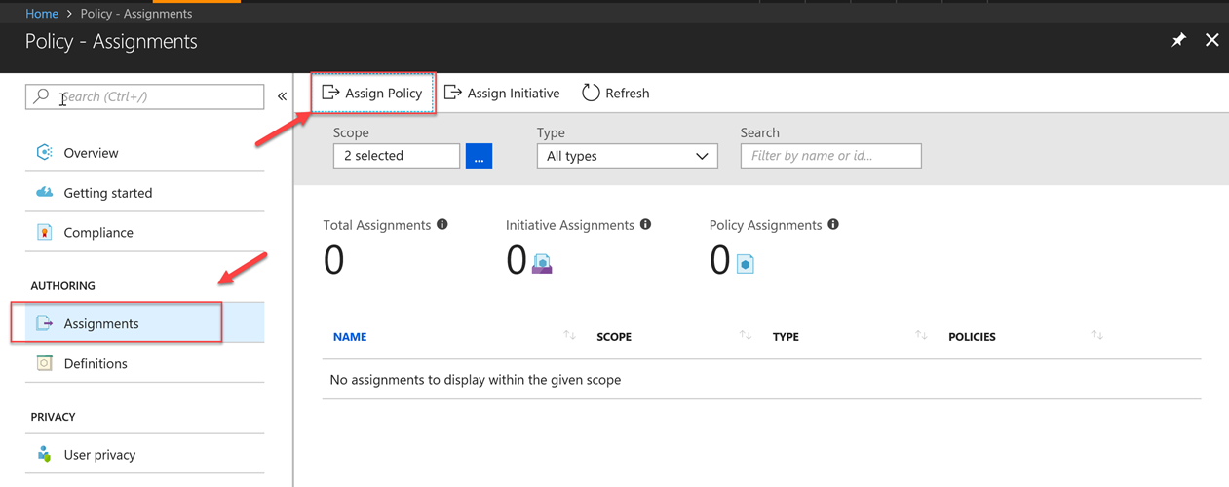The width and height of the screenshot is (1229, 487).
Task: Click the search magnifier icon
Action: coord(41,96)
